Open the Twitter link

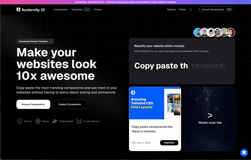coord(182,10)
